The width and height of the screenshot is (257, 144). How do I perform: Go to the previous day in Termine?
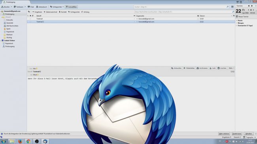(x=248, y=10)
